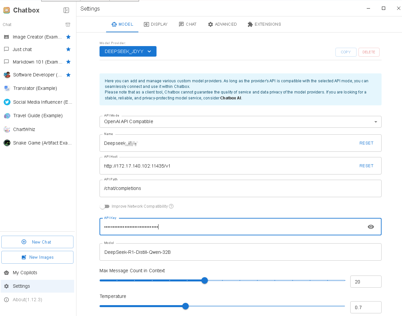
Task: Click the New Images button
Action: click(37, 257)
